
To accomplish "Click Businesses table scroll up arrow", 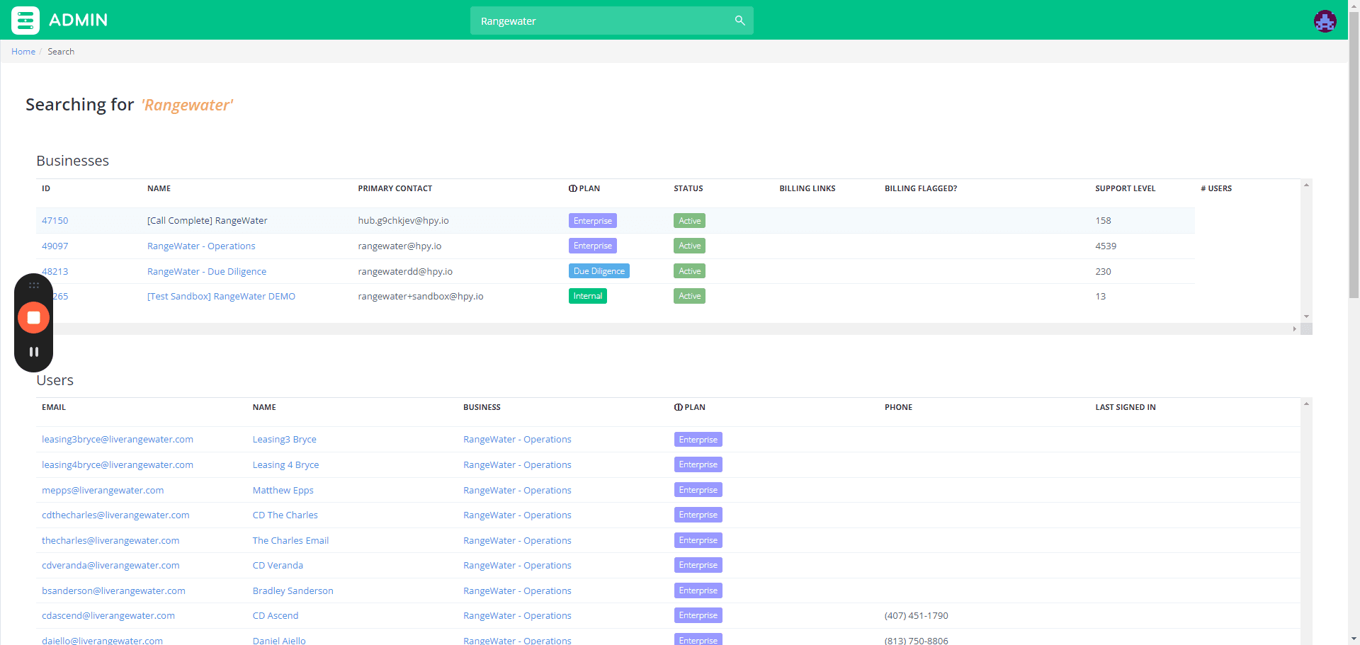I will (x=1306, y=185).
